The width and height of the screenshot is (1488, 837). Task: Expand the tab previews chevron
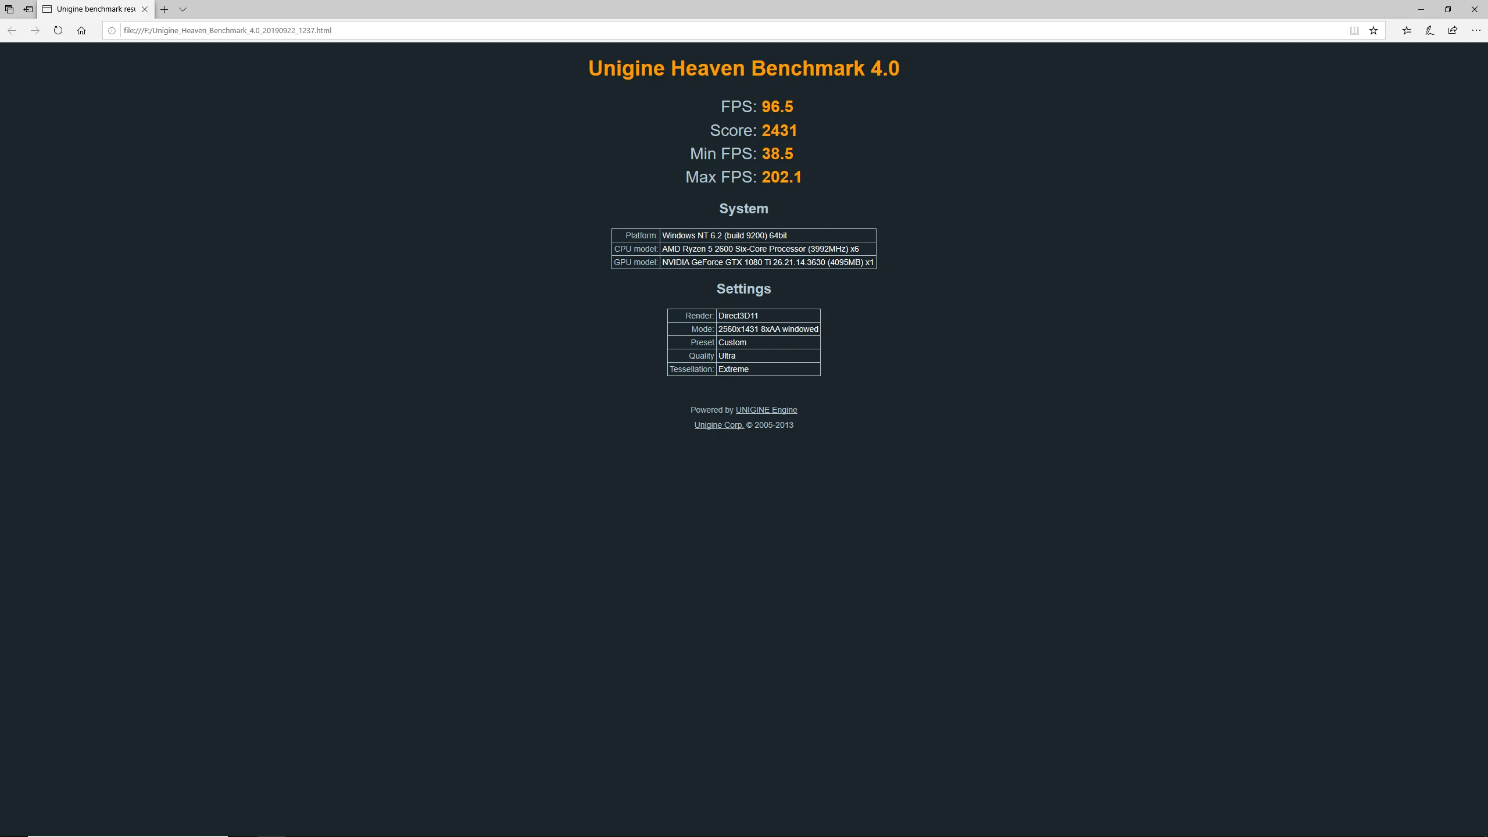tap(183, 9)
